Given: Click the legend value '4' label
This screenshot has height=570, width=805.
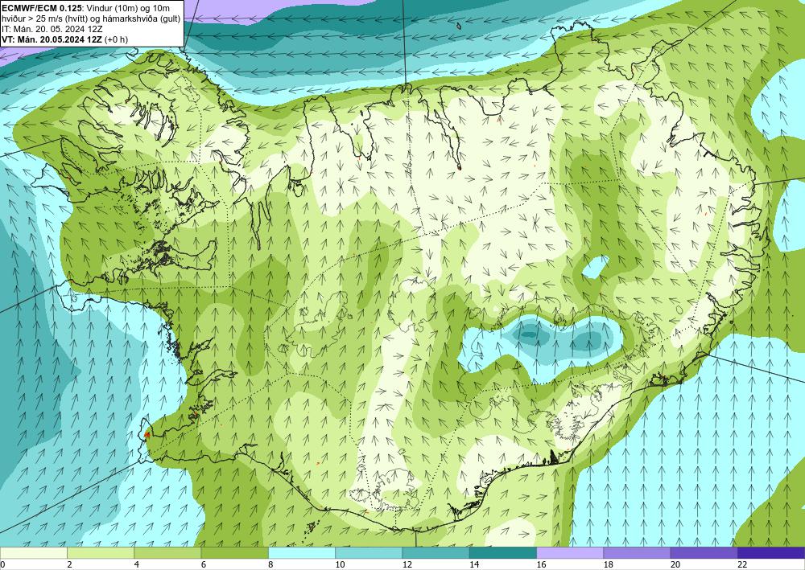Looking at the screenshot, I should (137, 564).
